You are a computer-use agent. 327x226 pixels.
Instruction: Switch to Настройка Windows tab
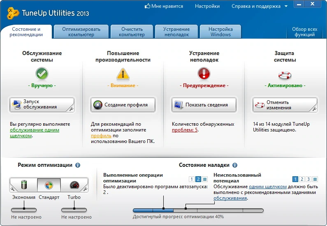(220, 32)
